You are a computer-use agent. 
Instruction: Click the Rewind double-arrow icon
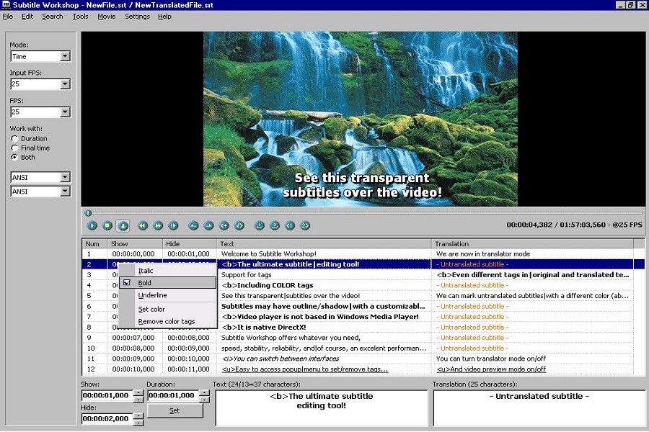143,225
